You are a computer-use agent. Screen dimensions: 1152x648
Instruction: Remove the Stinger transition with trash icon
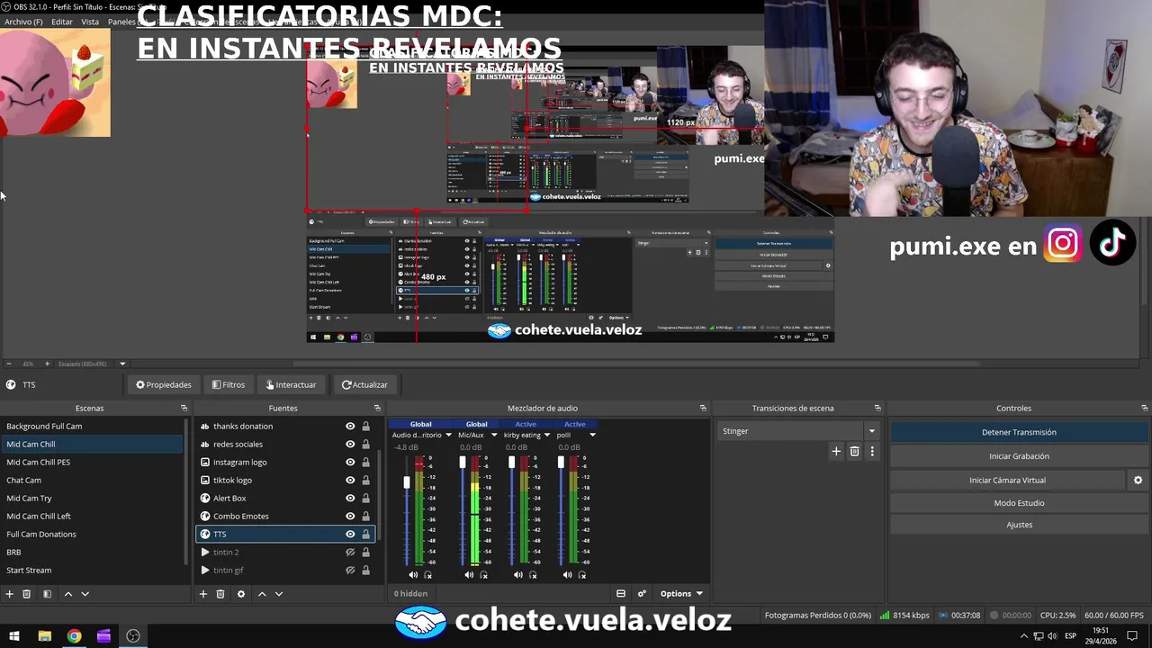(x=854, y=451)
